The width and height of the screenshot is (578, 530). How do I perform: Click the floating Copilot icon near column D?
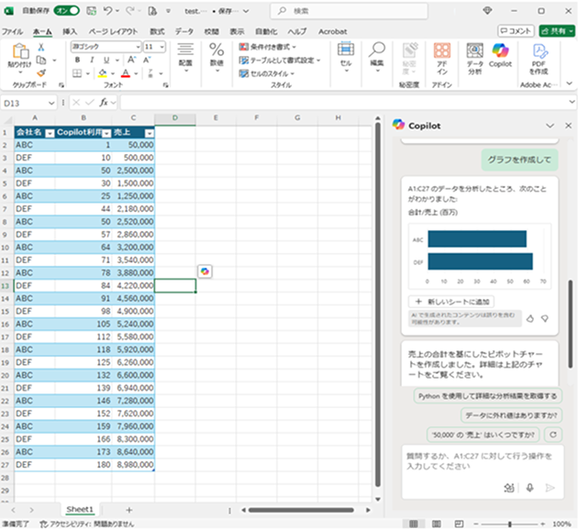click(x=205, y=271)
